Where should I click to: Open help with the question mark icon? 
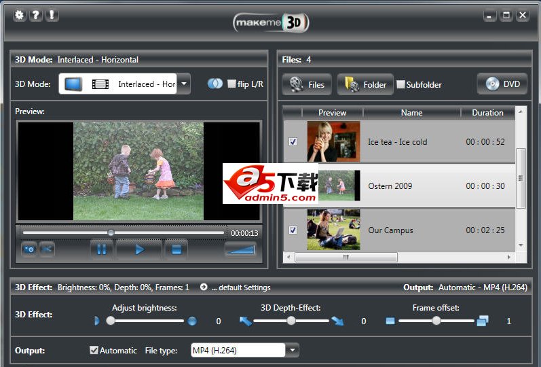click(35, 15)
